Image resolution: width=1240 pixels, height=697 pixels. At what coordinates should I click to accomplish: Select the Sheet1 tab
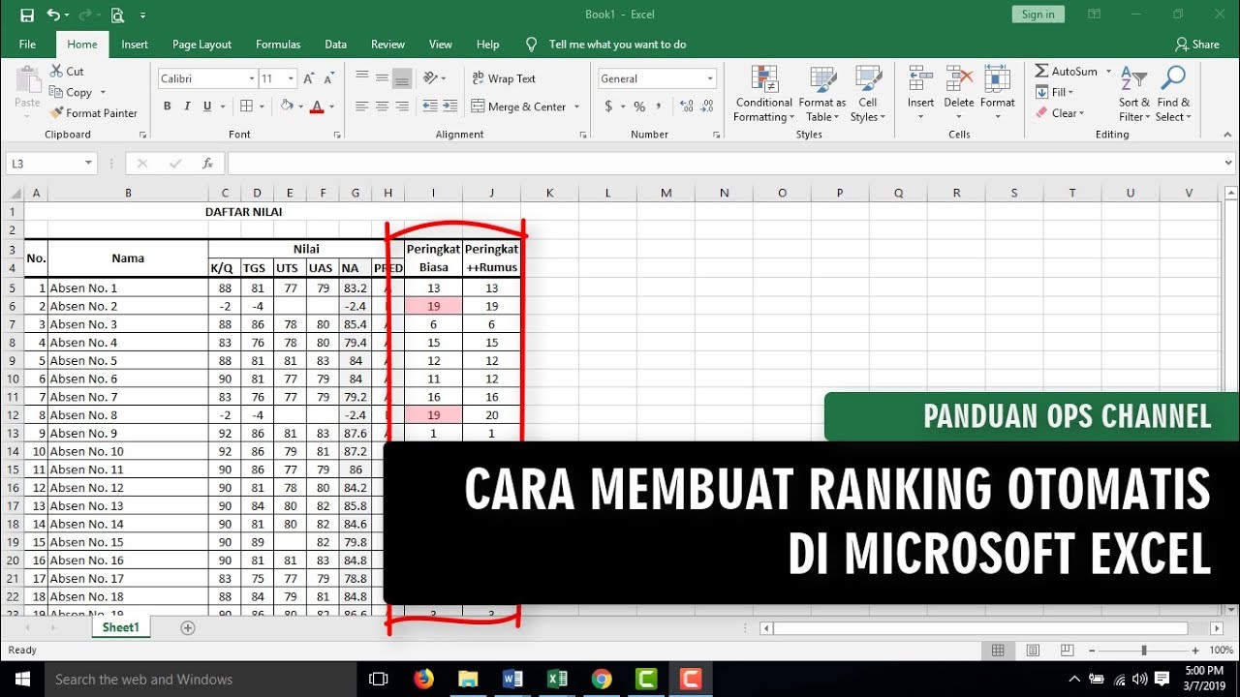[120, 627]
